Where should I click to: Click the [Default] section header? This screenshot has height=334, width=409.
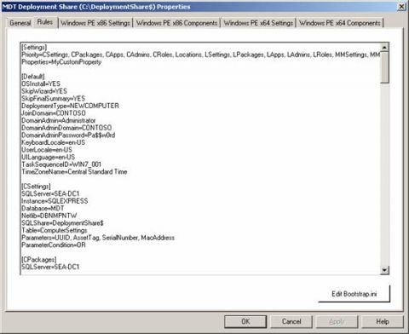[33, 77]
